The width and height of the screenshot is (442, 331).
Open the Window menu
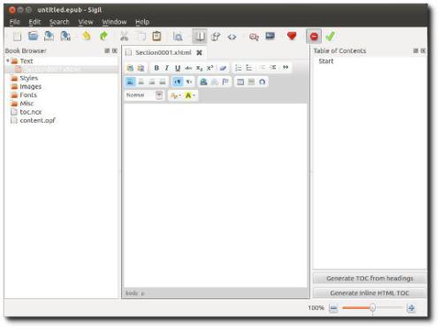(114, 22)
